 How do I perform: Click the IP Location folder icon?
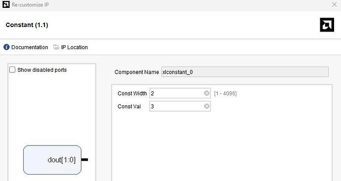pos(56,47)
